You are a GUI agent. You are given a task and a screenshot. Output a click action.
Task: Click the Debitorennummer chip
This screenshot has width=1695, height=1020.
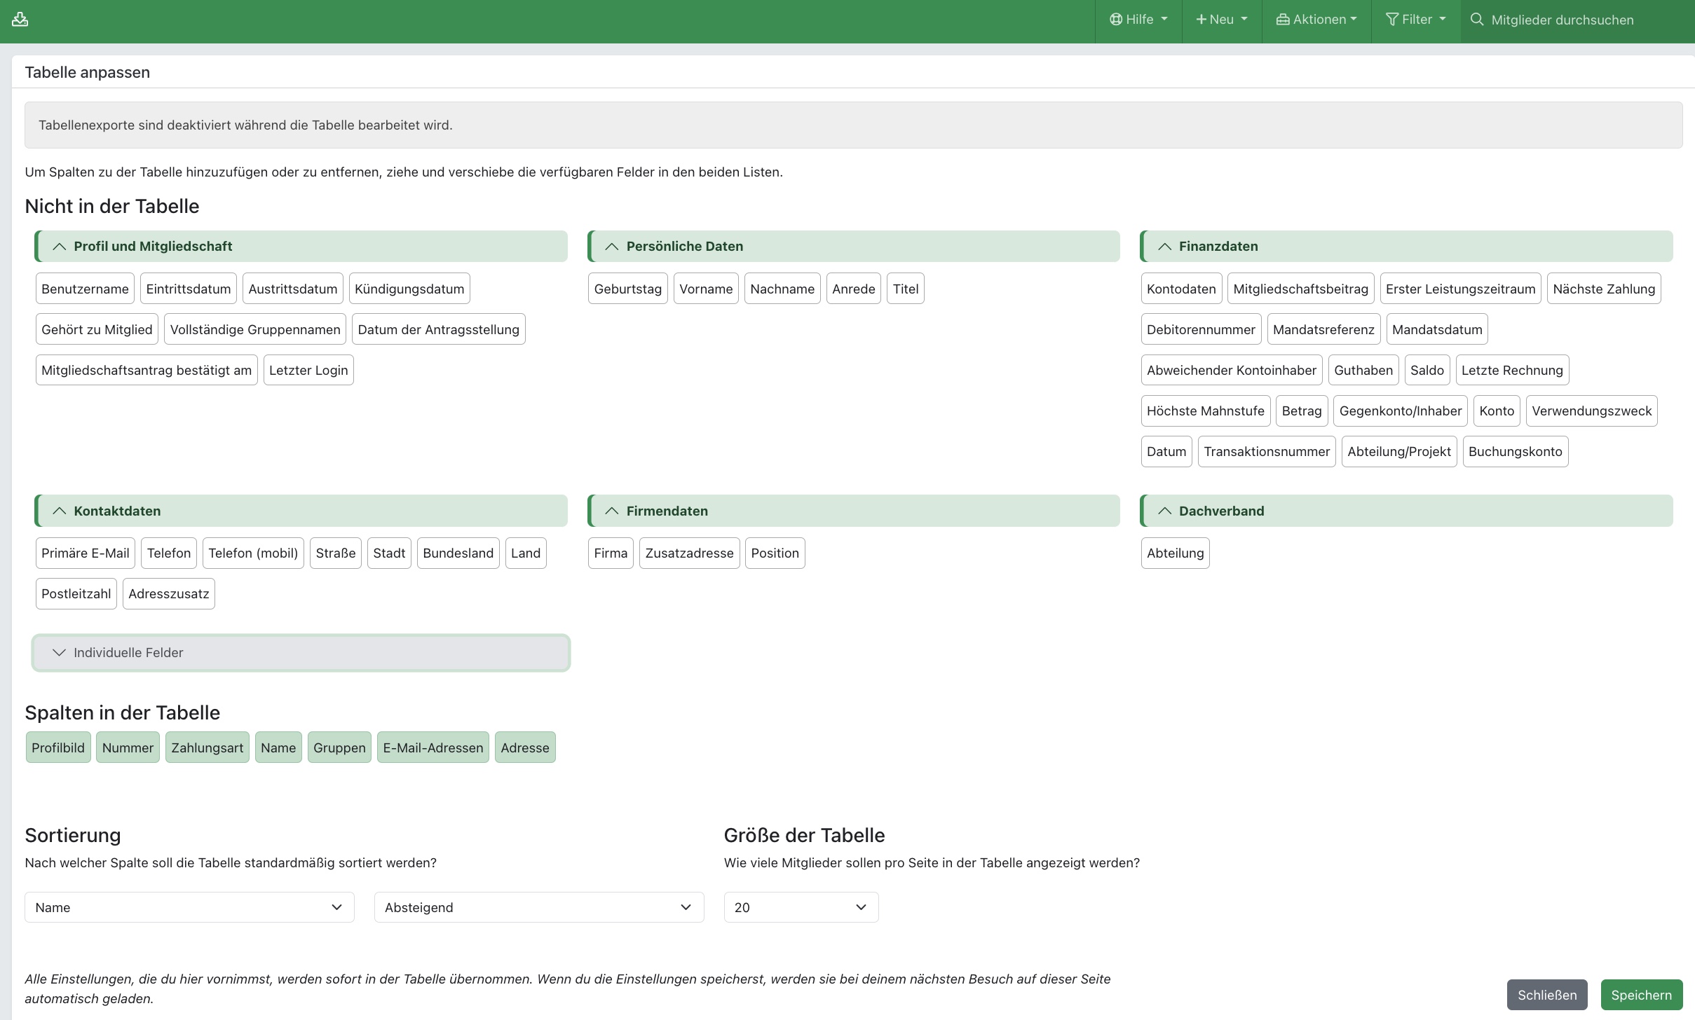[x=1202, y=329]
